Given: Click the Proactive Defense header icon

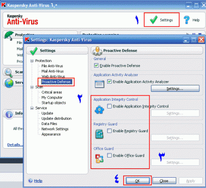Looking at the screenshot, I should click(x=97, y=51).
